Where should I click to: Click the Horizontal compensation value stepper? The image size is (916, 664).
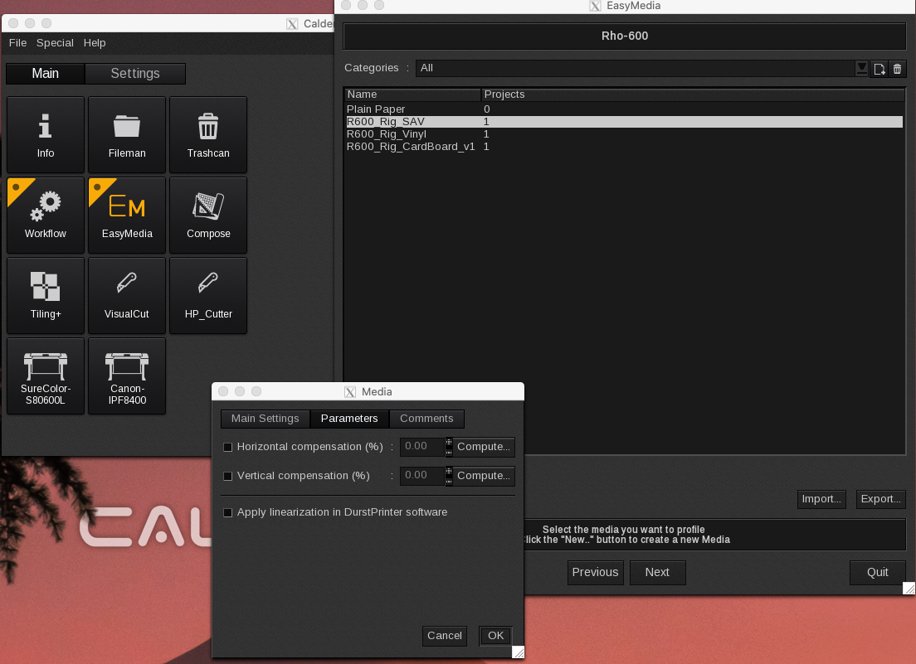(449, 447)
